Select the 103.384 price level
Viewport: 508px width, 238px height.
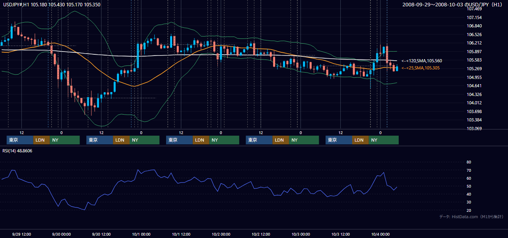click(475, 120)
